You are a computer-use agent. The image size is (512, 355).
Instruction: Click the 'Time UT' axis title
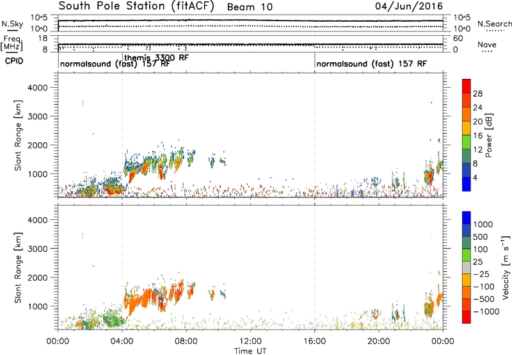250,351
